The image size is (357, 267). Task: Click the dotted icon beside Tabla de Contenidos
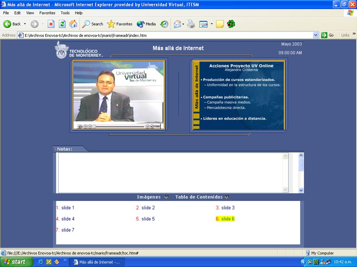click(226, 197)
